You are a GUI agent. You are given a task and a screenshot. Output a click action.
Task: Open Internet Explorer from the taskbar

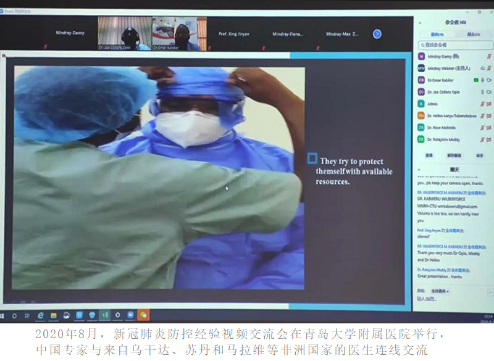[x=41, y=315]
